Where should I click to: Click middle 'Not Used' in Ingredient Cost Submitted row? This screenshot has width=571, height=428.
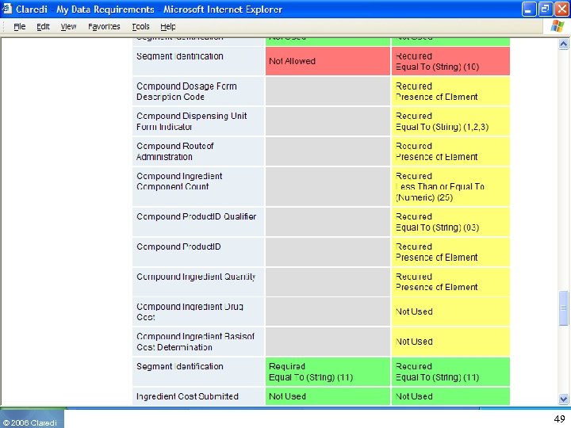coord(328,396)
